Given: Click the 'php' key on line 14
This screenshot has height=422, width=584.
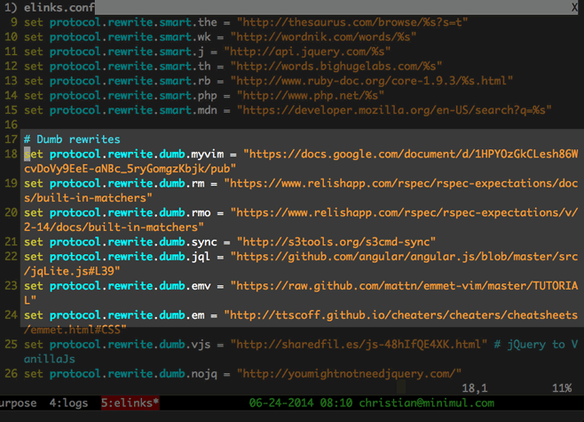Looking at the screenshot, I should 208,96.
